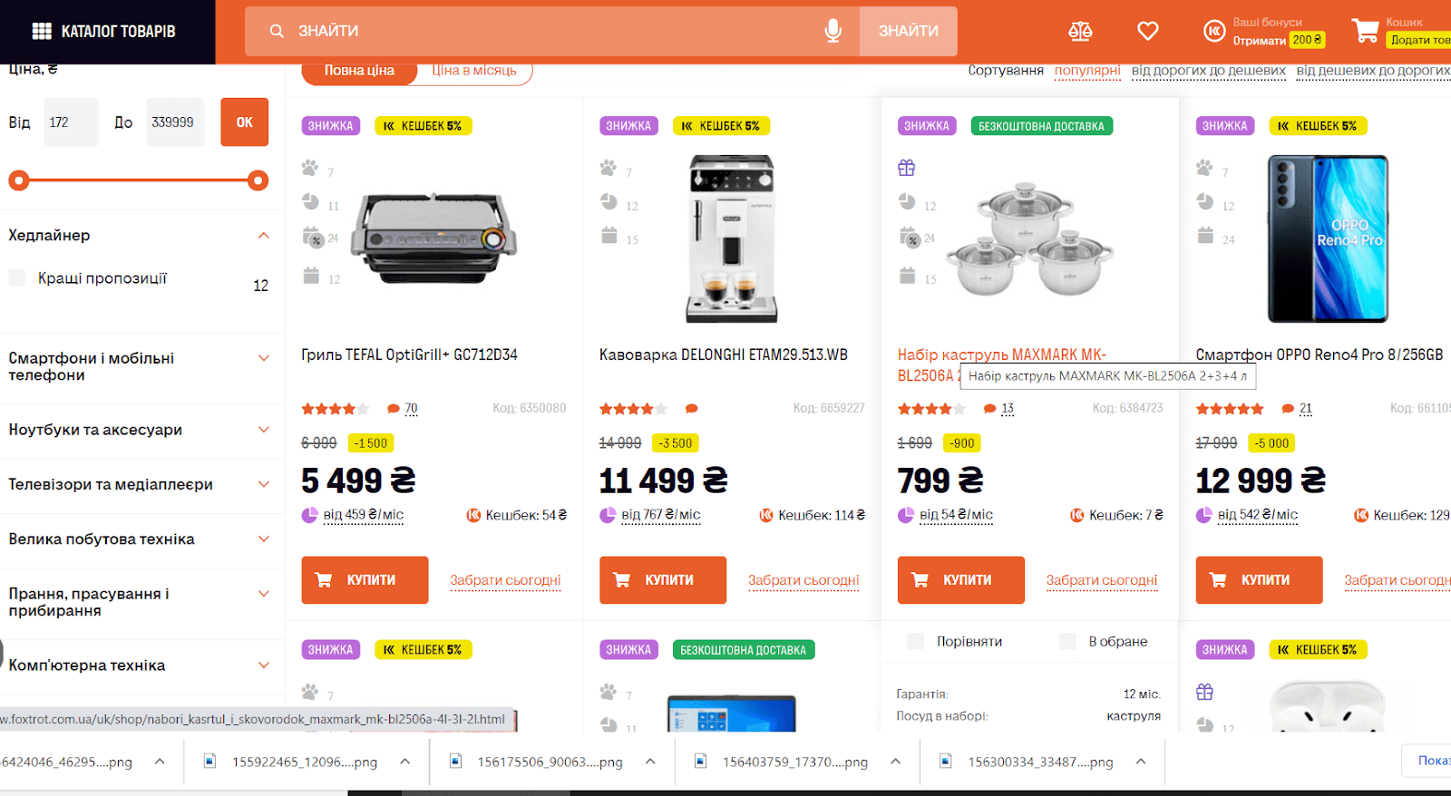Focus the 'До' maximum price field
The height and width of the screenshot is (796, 1451).
click(x=176, y=122)
